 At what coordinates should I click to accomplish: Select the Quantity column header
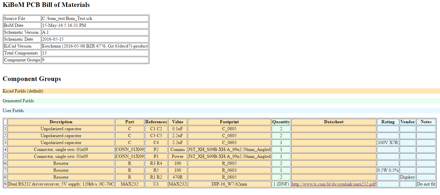pos(281,122)
